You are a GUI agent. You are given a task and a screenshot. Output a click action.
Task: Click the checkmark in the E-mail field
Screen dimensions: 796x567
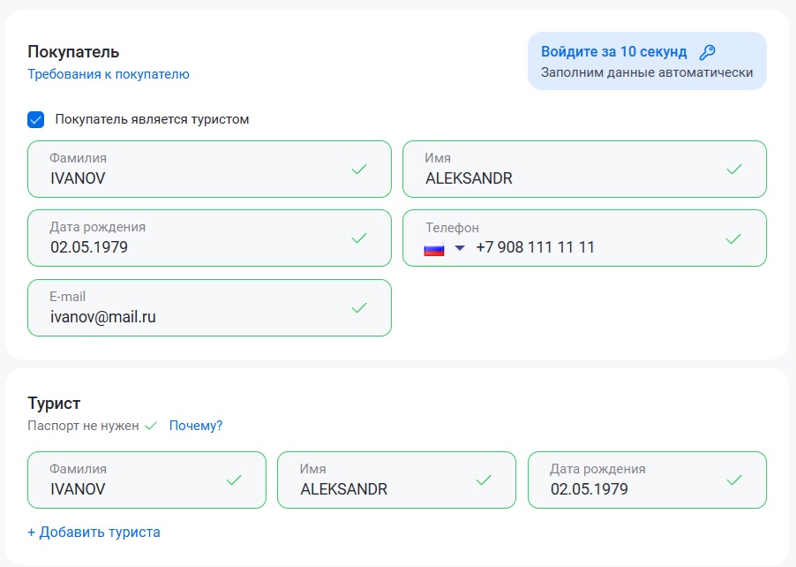359,308
